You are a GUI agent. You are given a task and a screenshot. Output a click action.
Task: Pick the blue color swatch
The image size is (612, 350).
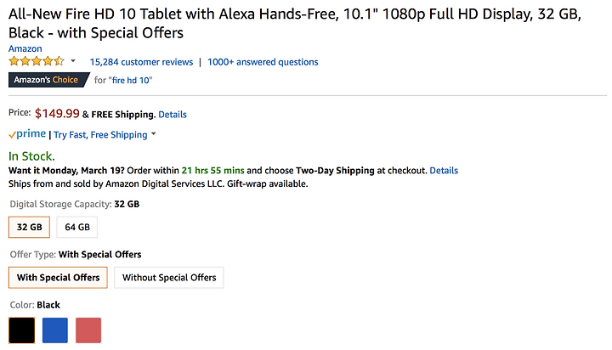click(55, 330)
